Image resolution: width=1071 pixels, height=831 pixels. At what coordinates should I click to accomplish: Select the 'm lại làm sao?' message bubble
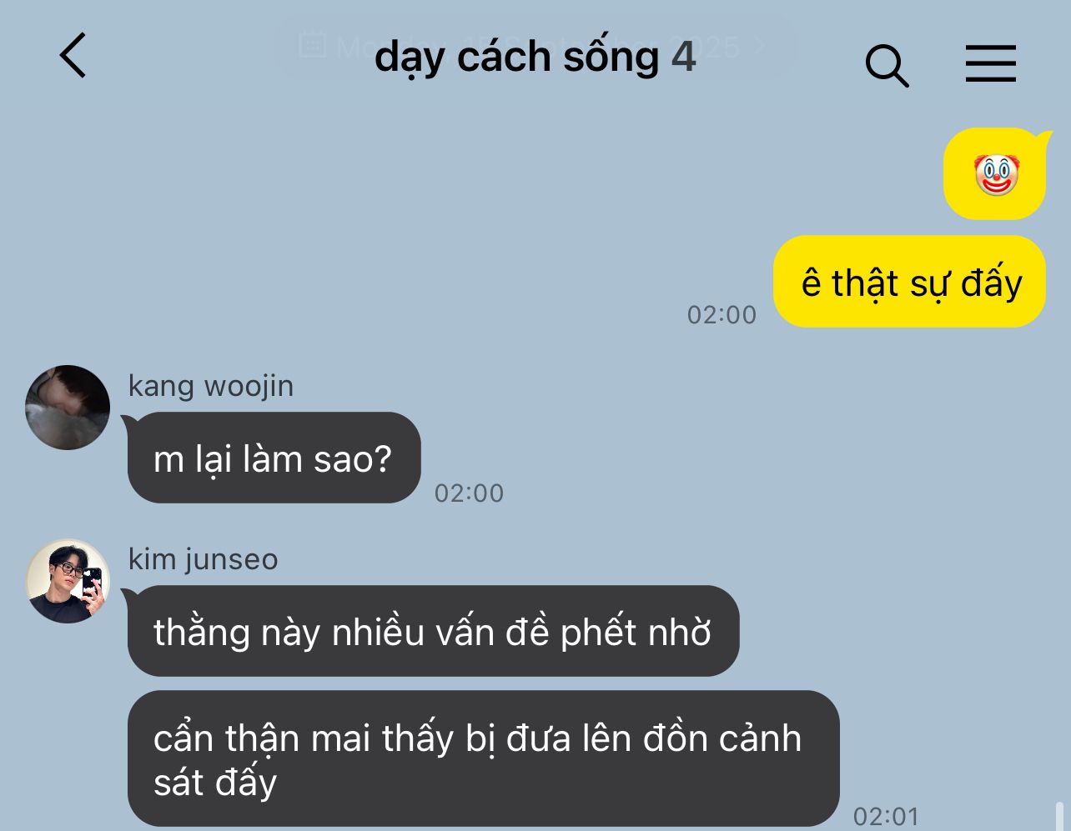pyautogui.click(x=274, y=458)
